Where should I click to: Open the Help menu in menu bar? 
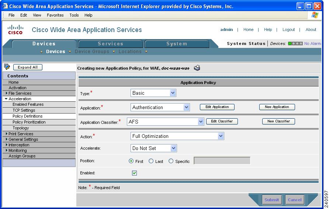[88, 15]
